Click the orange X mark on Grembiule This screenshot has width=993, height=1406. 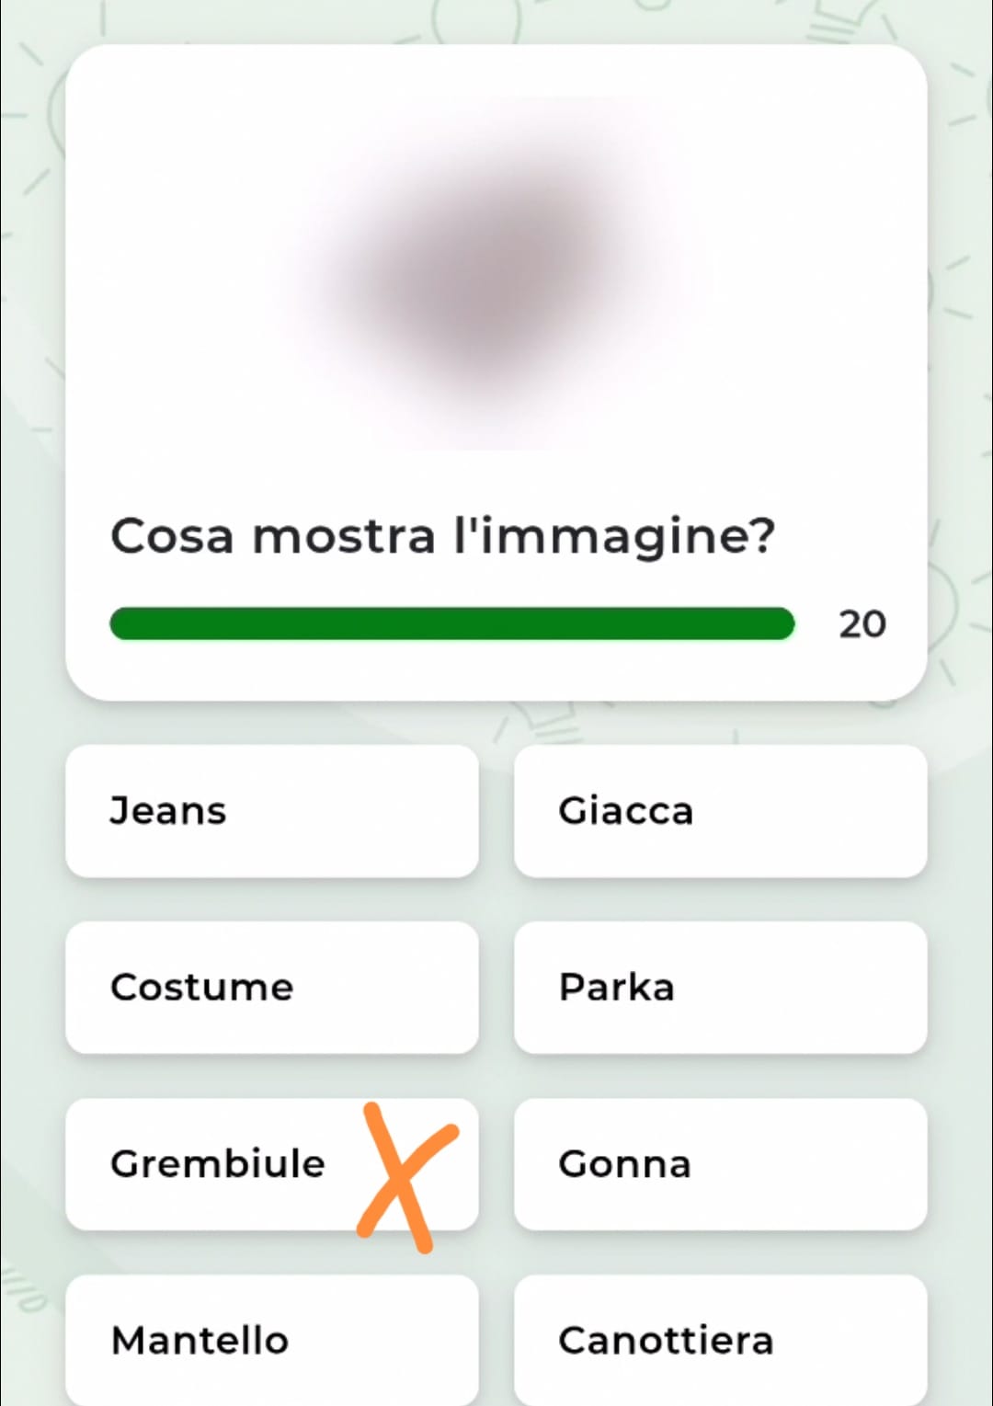[405, 1177]
